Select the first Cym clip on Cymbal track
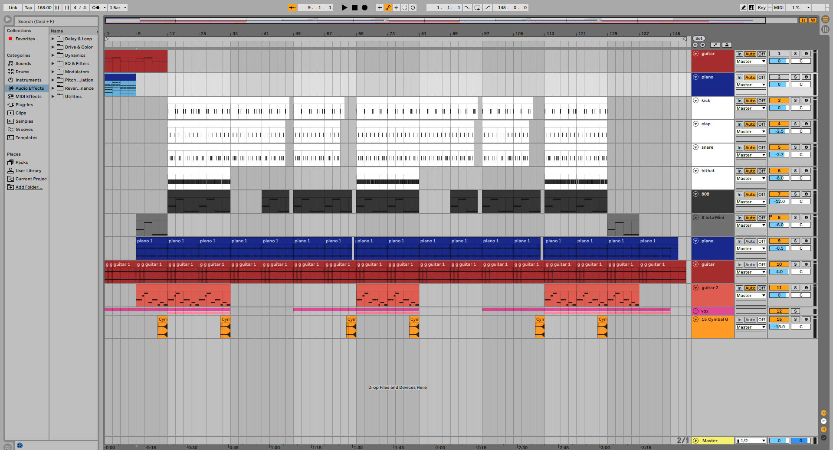Image resolution: width=833 pixels, height=450 pixels. click(x=163, y=327)
